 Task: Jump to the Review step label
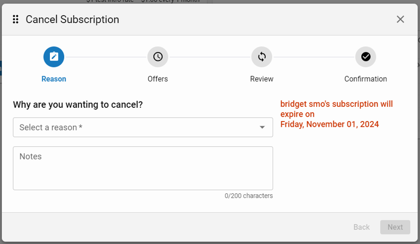pos(262,79)
